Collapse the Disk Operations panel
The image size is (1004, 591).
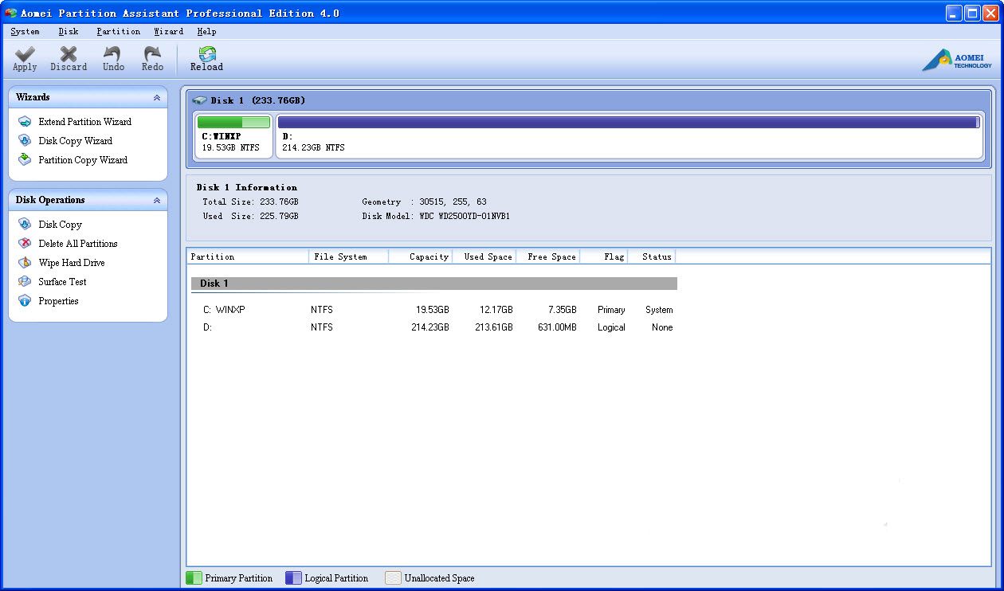[157, 201]
